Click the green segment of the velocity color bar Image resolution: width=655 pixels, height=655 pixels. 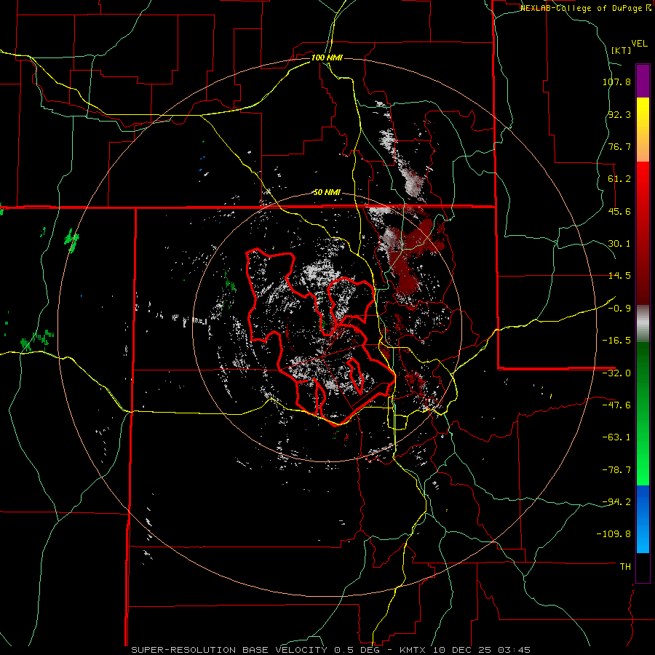(643, 413)
